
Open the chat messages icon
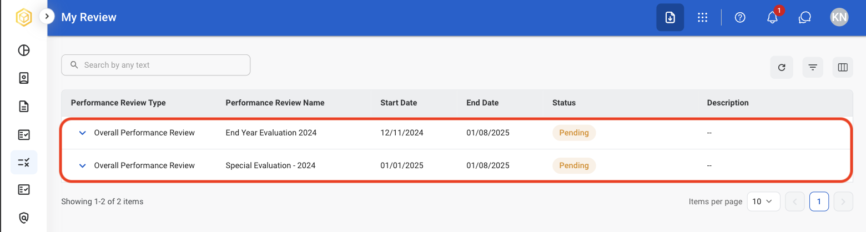(x=804, y=17)
